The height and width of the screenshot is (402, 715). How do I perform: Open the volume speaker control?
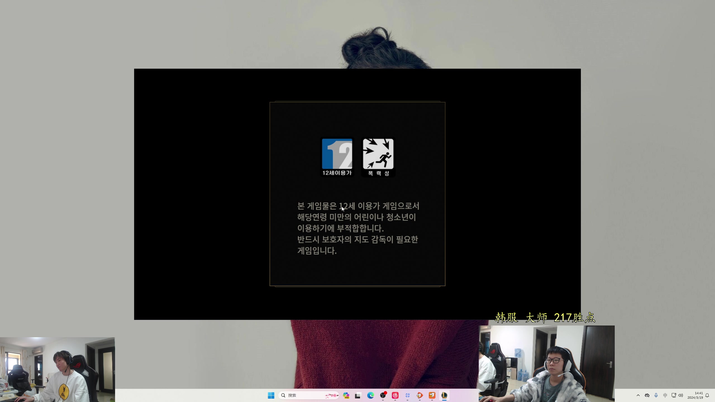click(x=681, y=395)
